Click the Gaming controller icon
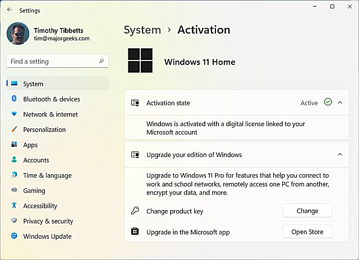The height and width of the screenshot is (260, 359). (x=14, y=190)
